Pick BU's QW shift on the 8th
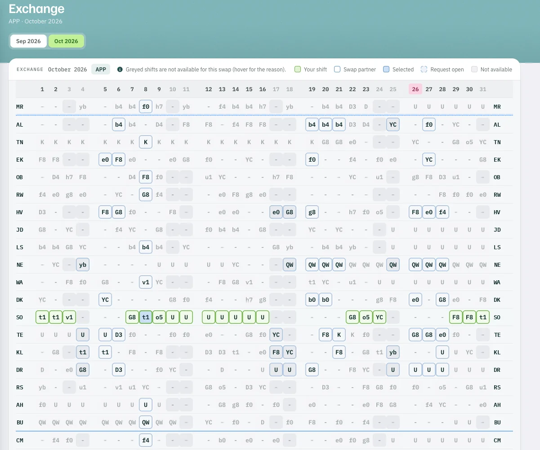Viewport: 540px width, 450px height. click(146, 422)
